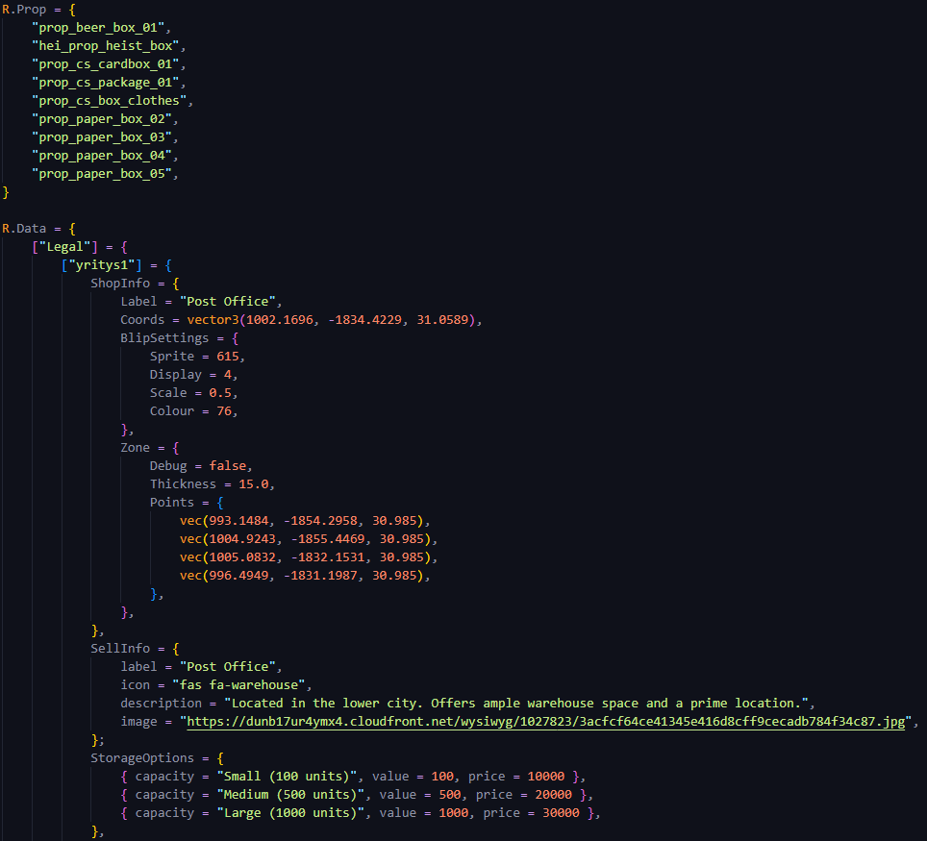Image resolution: width=927 pixels, height=841 pixels.
Task: Click the Coords value 1002.1696
Action: coord(279,320)
